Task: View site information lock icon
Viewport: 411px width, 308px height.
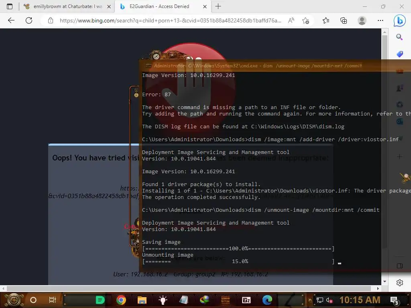Action: click(51, 20)
